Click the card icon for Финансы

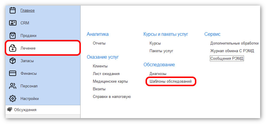point(13,73)
